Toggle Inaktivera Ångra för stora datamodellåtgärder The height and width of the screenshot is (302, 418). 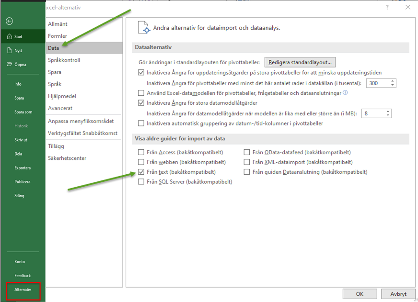(141, 103)
